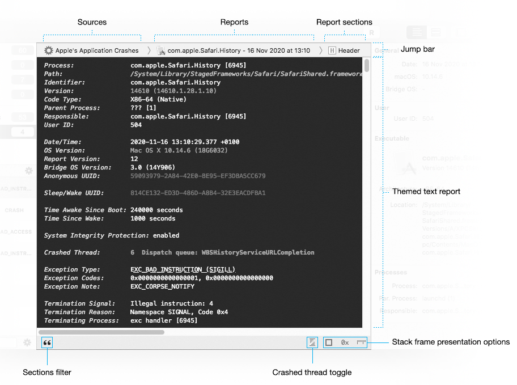Click the OS Version Mac OS X 10.14.6 text

click(x=179, y=150)
